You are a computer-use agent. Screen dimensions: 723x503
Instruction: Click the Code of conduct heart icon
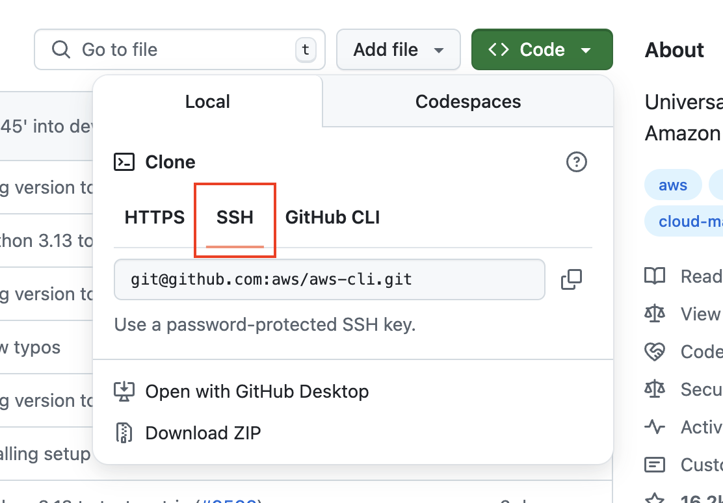click(x=655, y=352)
